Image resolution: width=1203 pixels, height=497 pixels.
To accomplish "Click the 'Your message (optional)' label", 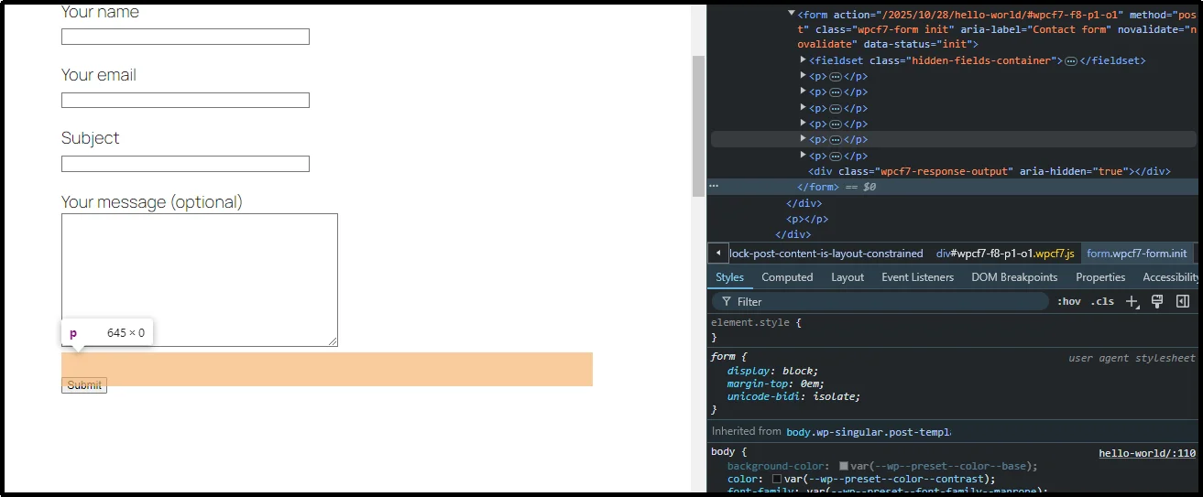I will tap(152, 201).
